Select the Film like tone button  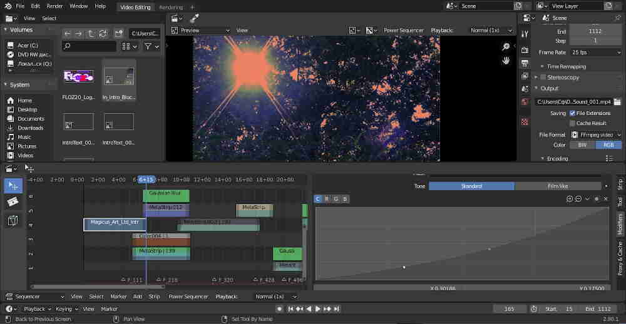point(558,186)
